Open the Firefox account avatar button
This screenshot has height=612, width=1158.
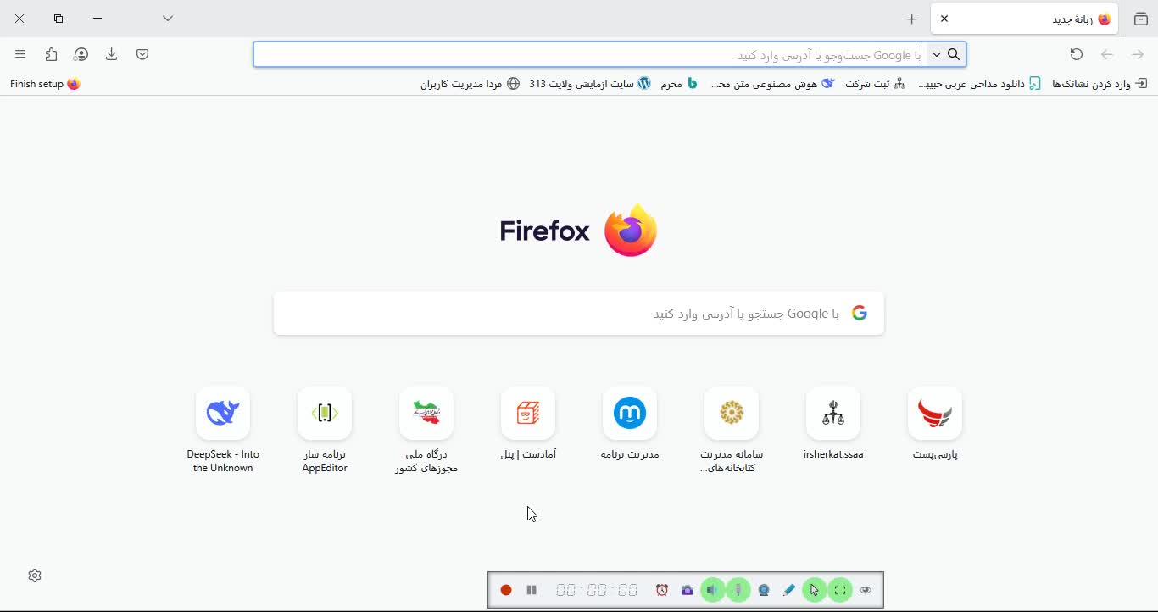point(81,54)
